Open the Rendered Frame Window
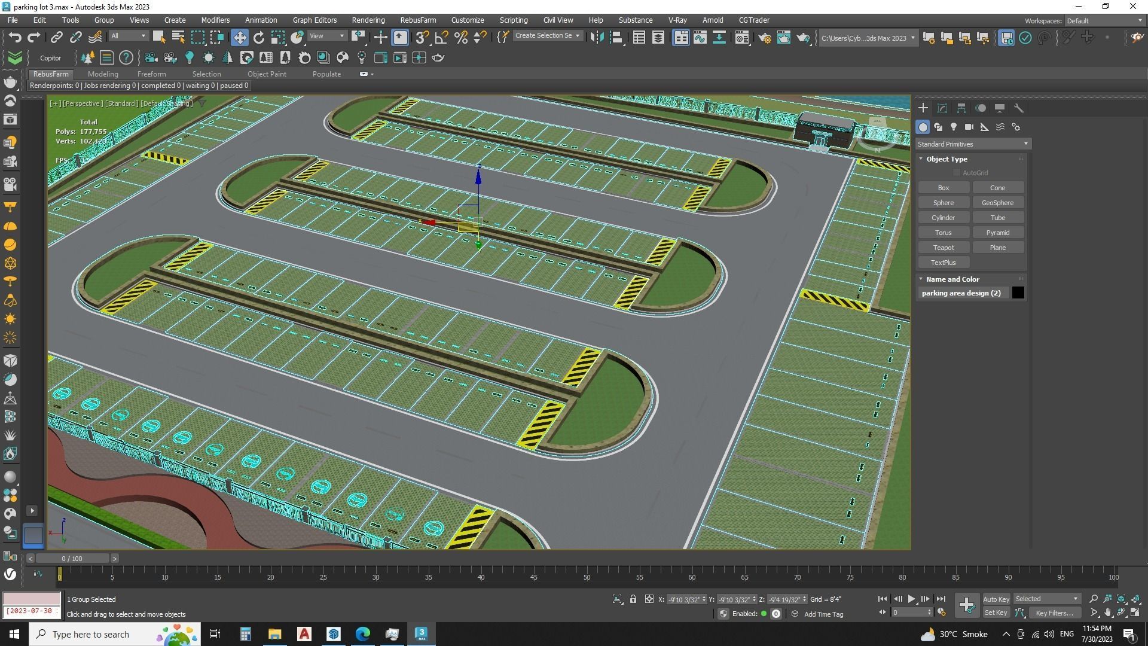Screen dimensions: 1148x646 784,37
